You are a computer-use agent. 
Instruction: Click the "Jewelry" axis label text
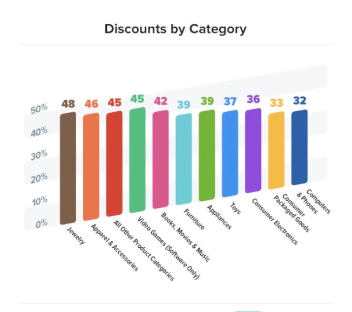pos(75,235)
